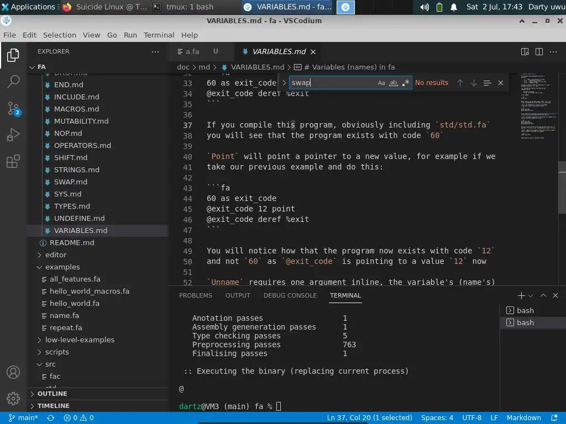Change the UTF-8 encoding
566x424 pixels.
(x=472, y=418)
